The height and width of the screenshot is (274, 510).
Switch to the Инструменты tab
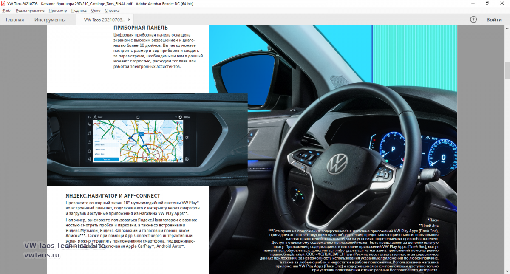tap(50, 20)
